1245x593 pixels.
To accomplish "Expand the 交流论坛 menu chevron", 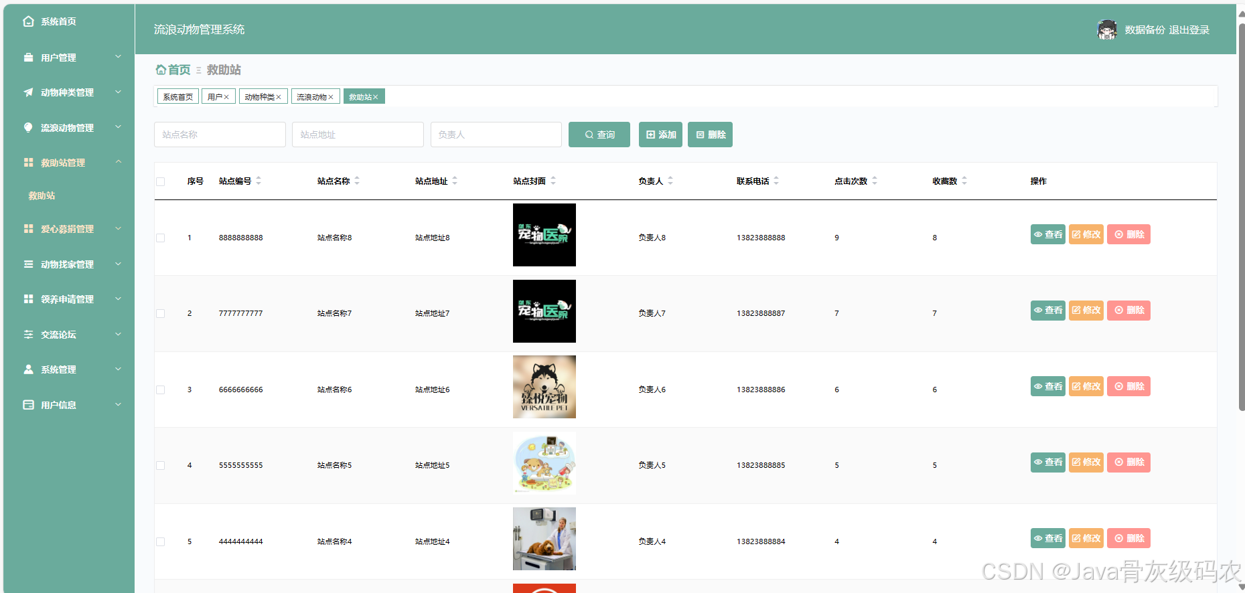I will coord(119,334).
